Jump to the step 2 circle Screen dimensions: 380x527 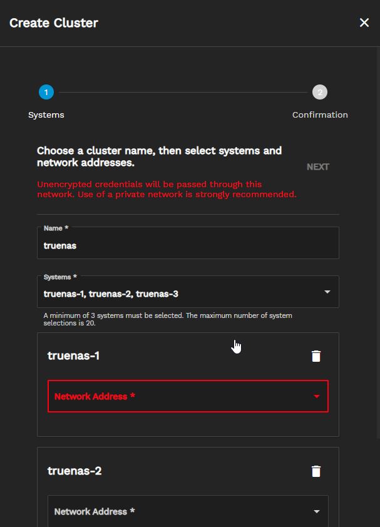320,92
